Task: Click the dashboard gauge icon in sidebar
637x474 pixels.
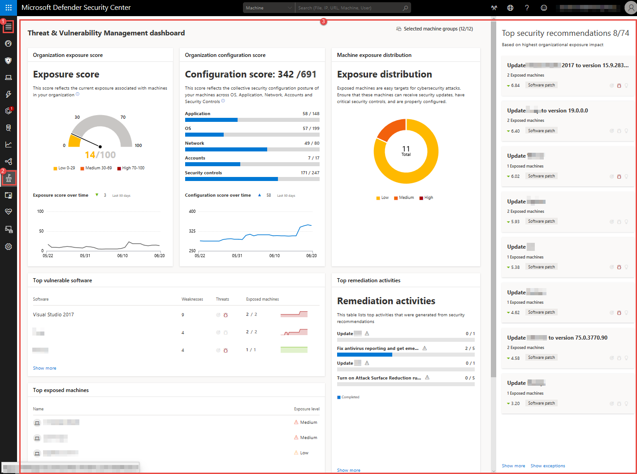Action: [x=9, y=43]
